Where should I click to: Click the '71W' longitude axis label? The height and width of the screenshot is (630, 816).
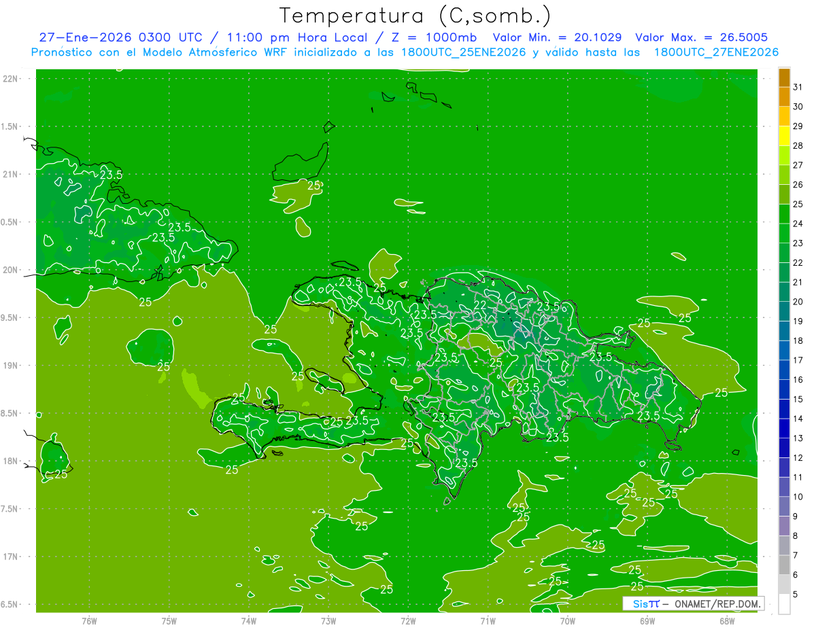[488, 621]
